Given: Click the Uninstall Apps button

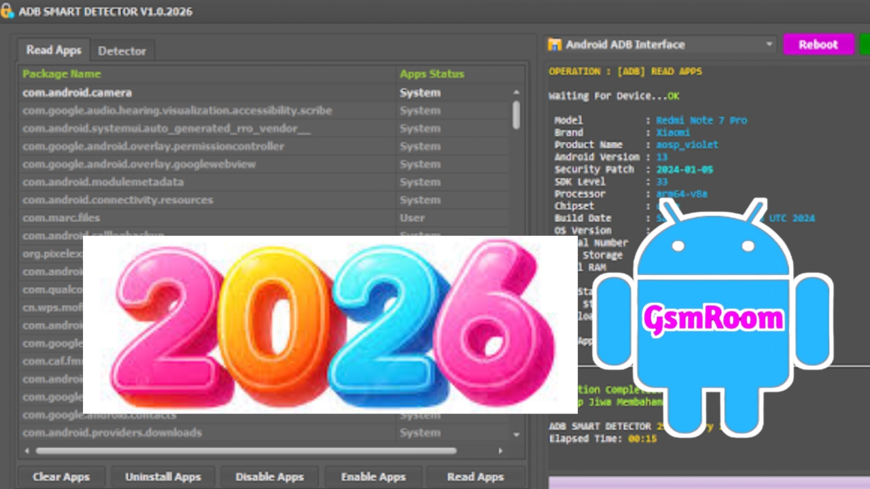Looking at the screenshot, I should [162, 477].
